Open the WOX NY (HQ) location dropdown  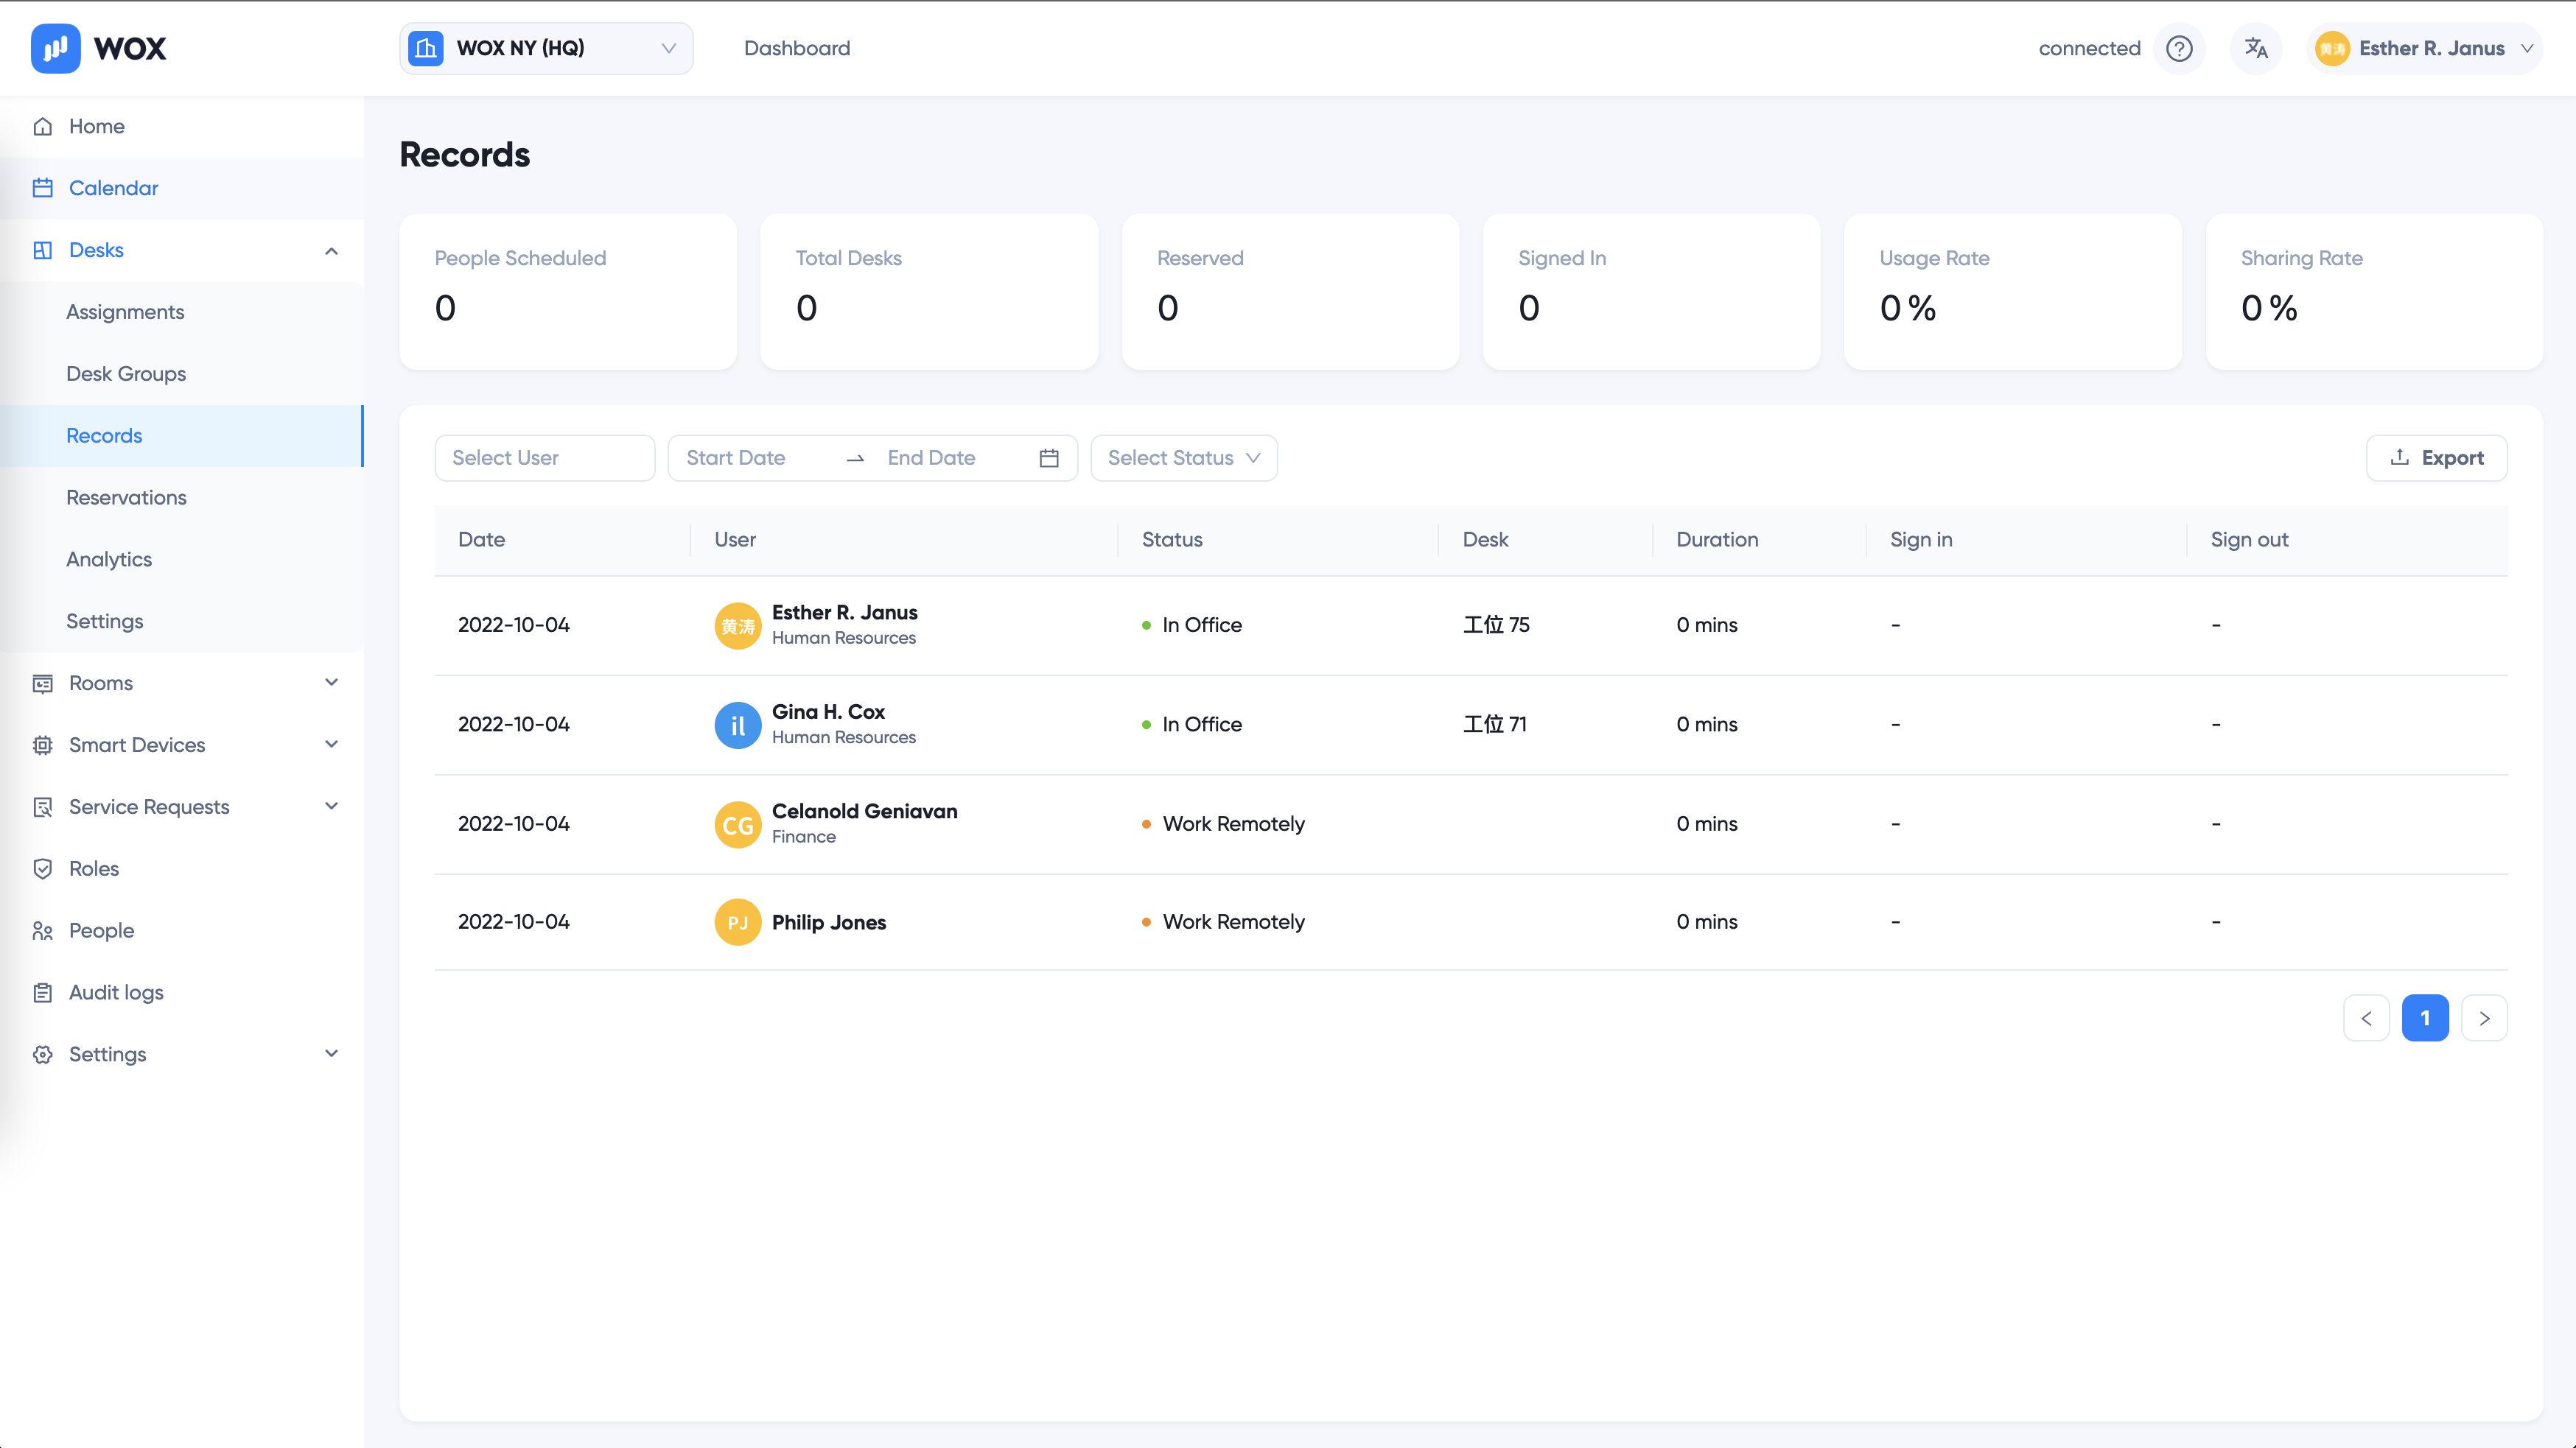546,48
